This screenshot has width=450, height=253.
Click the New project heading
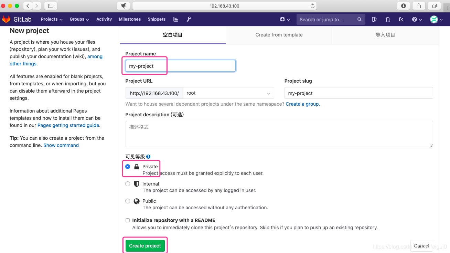click(x=29, y=31)
